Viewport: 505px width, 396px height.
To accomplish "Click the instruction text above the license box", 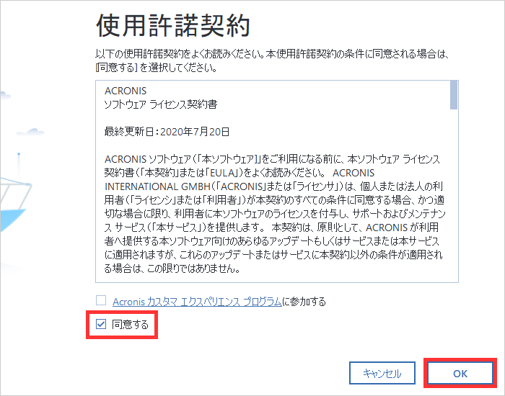I will pyautogui.click(x=273, y=60).
